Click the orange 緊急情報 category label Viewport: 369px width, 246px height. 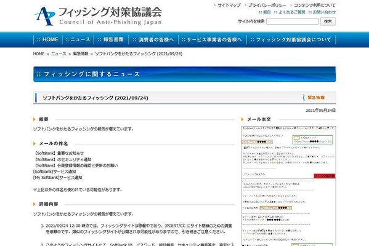click(316, 98)
